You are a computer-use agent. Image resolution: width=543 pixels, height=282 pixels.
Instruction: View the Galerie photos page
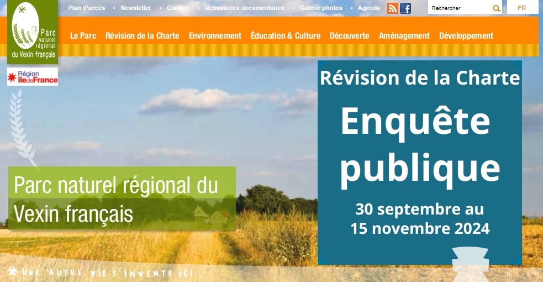tap(321, 8)
